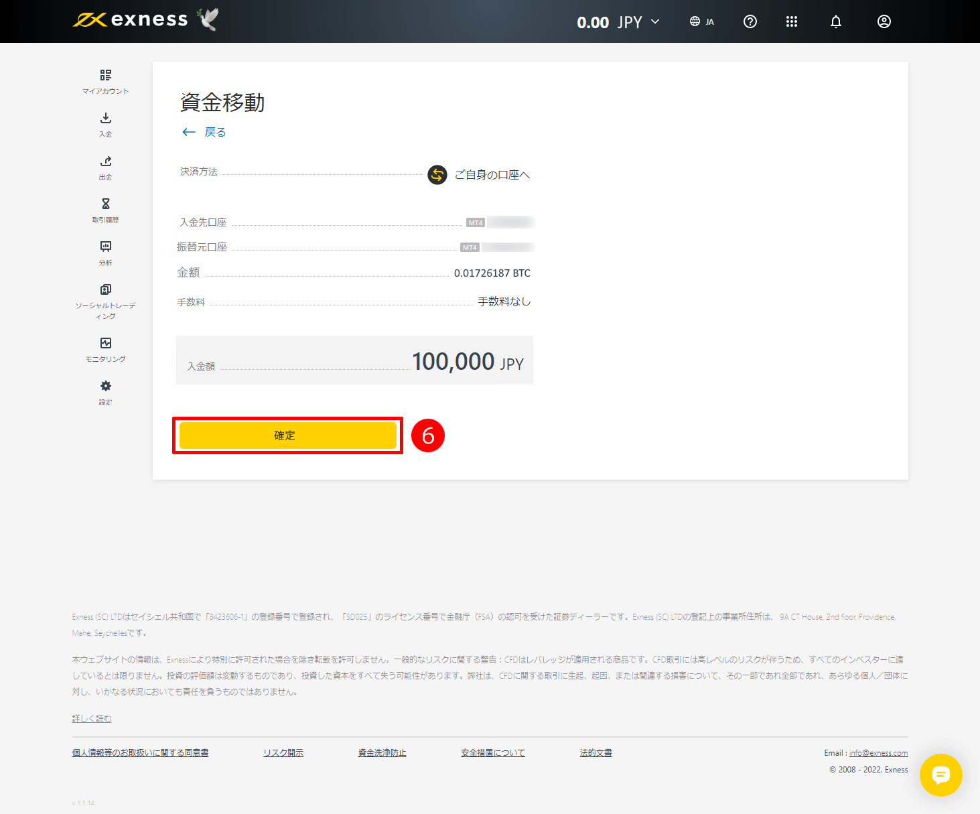Open the help question-mark icon
Viewport: 980px width, 814px height.
pos(750,21)
